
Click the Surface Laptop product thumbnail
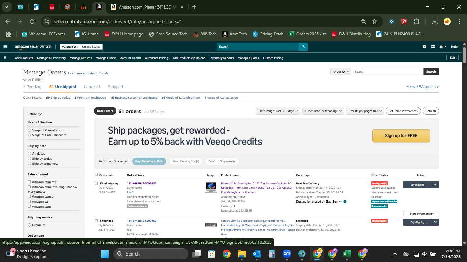click(x=211, y=187)
